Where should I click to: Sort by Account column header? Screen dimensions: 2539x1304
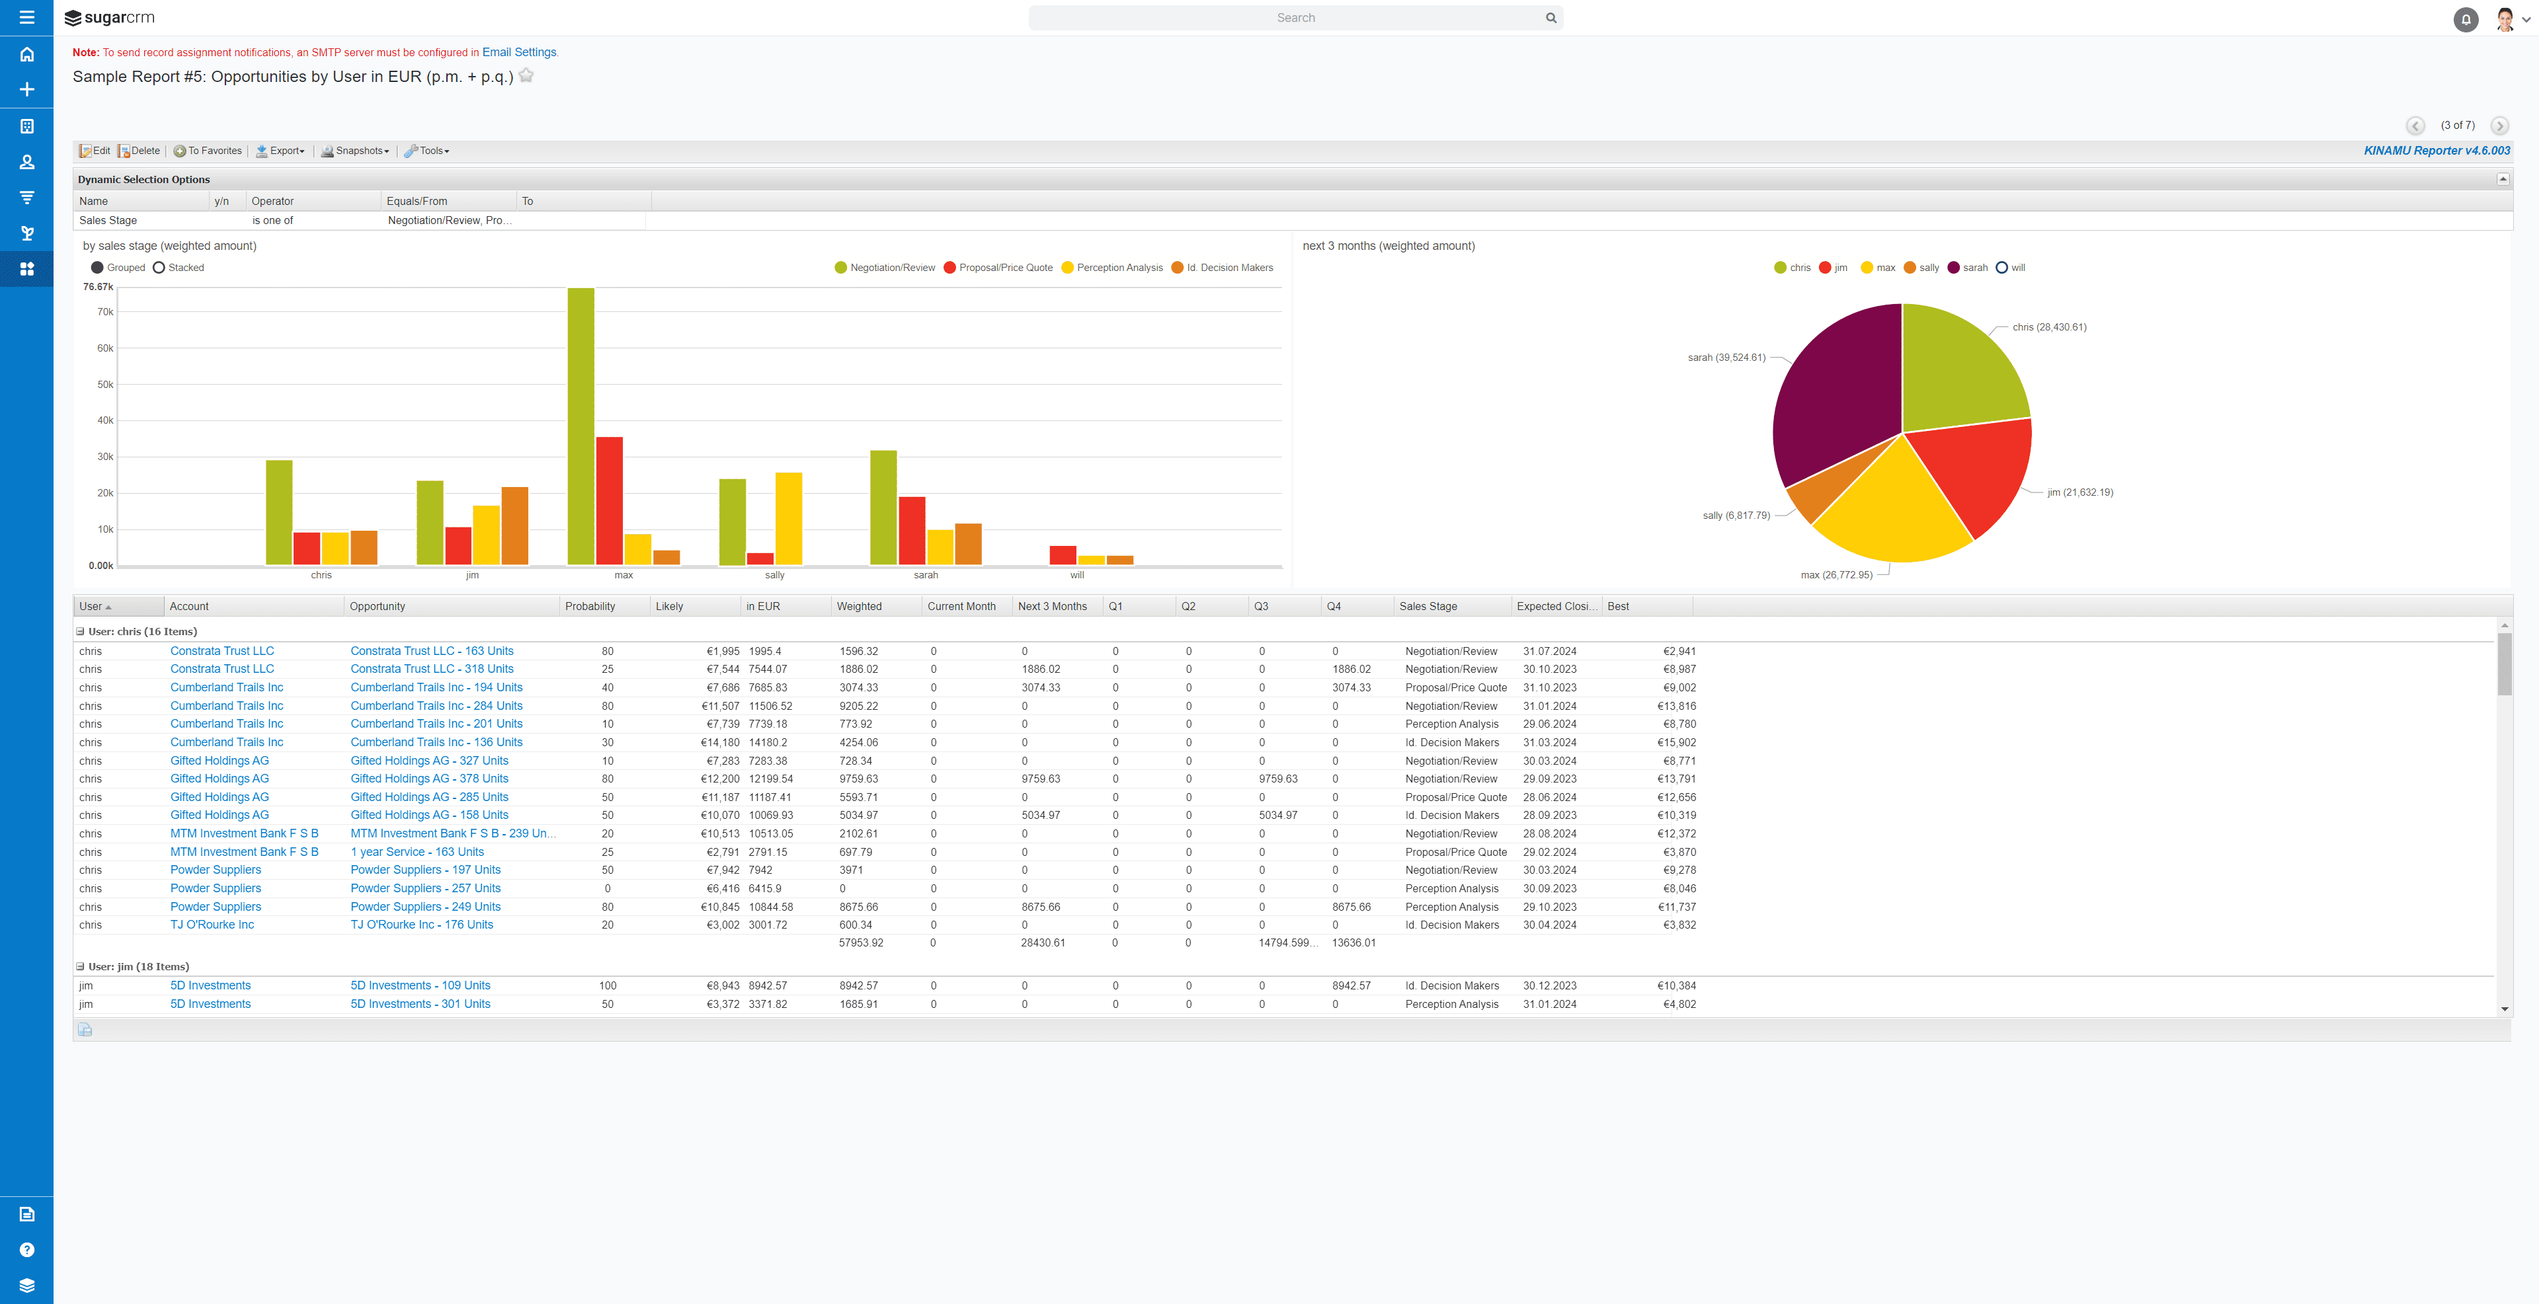(253, 607)
